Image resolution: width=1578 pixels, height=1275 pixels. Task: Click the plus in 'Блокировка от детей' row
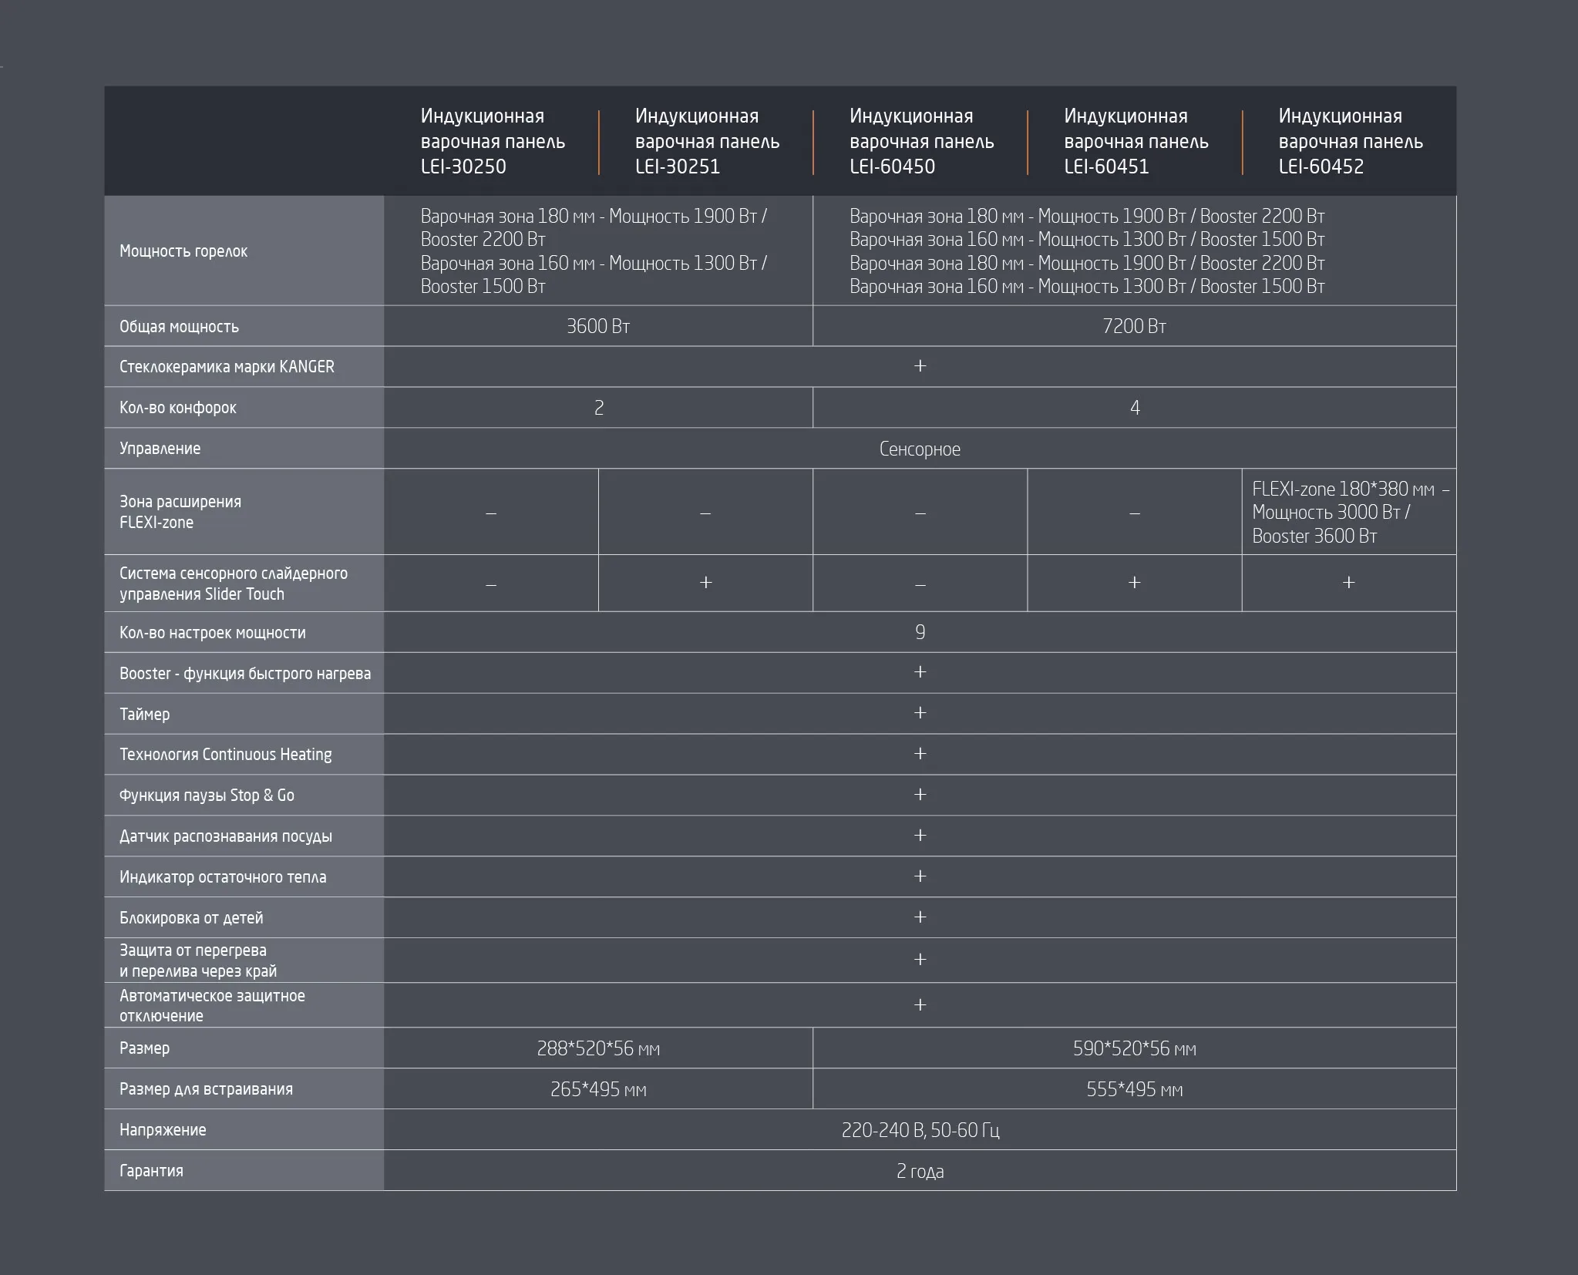coord(920,917)
